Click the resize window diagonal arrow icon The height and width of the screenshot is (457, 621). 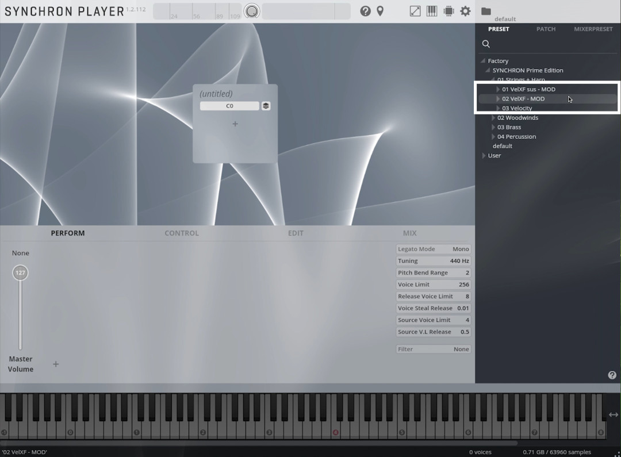pos(415,11)
